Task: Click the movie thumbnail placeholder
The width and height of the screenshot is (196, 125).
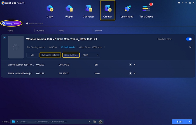Action: point(16,47)
